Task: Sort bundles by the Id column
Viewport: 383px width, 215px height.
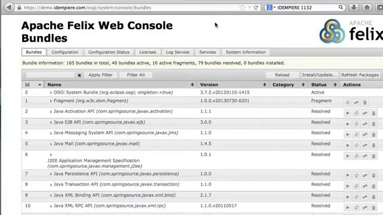Action: tap(33, 85)
